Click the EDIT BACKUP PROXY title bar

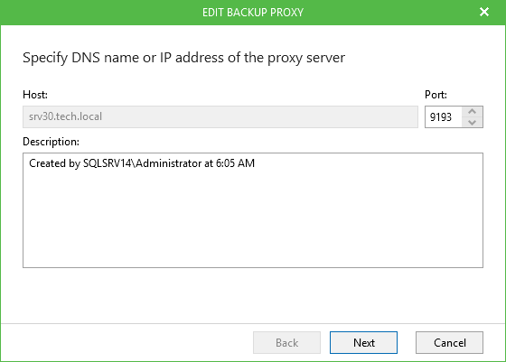(x=253, y=13)
